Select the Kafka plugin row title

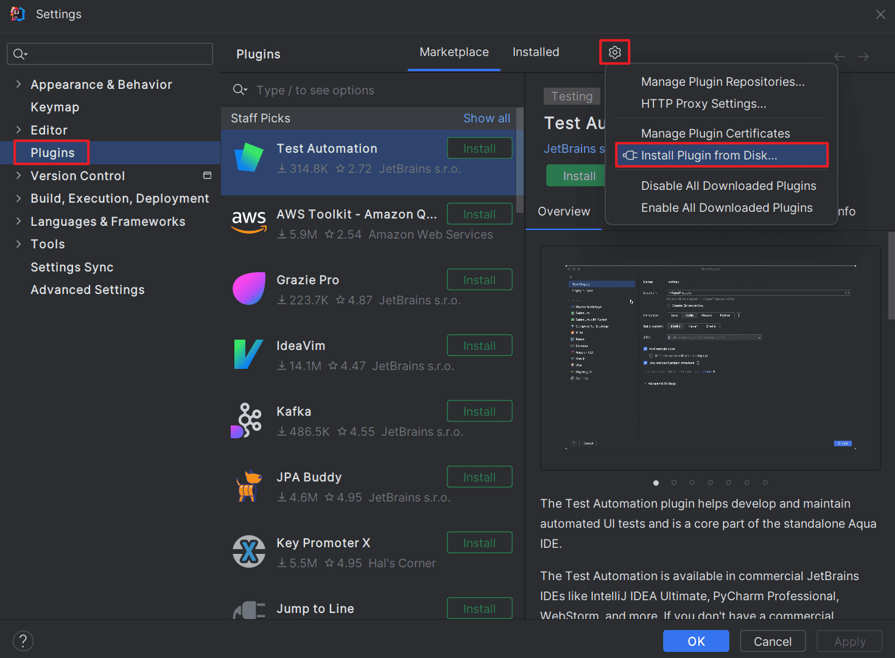tap(293, 411)
